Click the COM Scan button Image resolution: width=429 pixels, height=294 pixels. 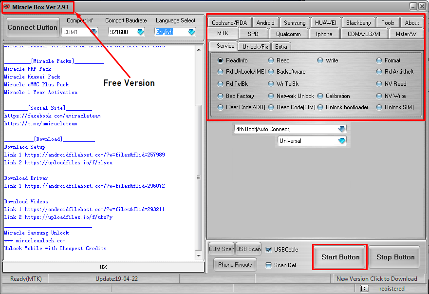tap(222, 249)
